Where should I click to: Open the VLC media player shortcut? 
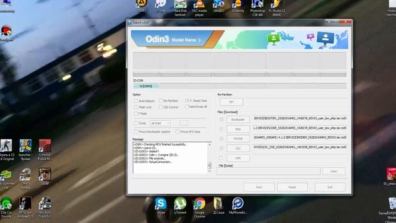coord(199,8)
